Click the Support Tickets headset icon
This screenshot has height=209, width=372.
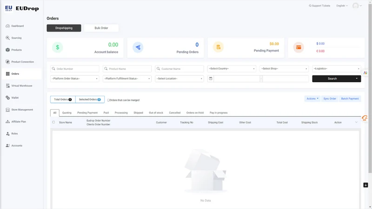[x=310, y=6]
